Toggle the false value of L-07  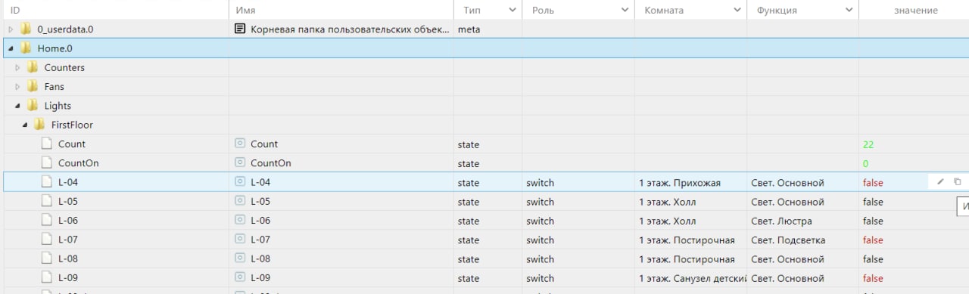point(873,240)
